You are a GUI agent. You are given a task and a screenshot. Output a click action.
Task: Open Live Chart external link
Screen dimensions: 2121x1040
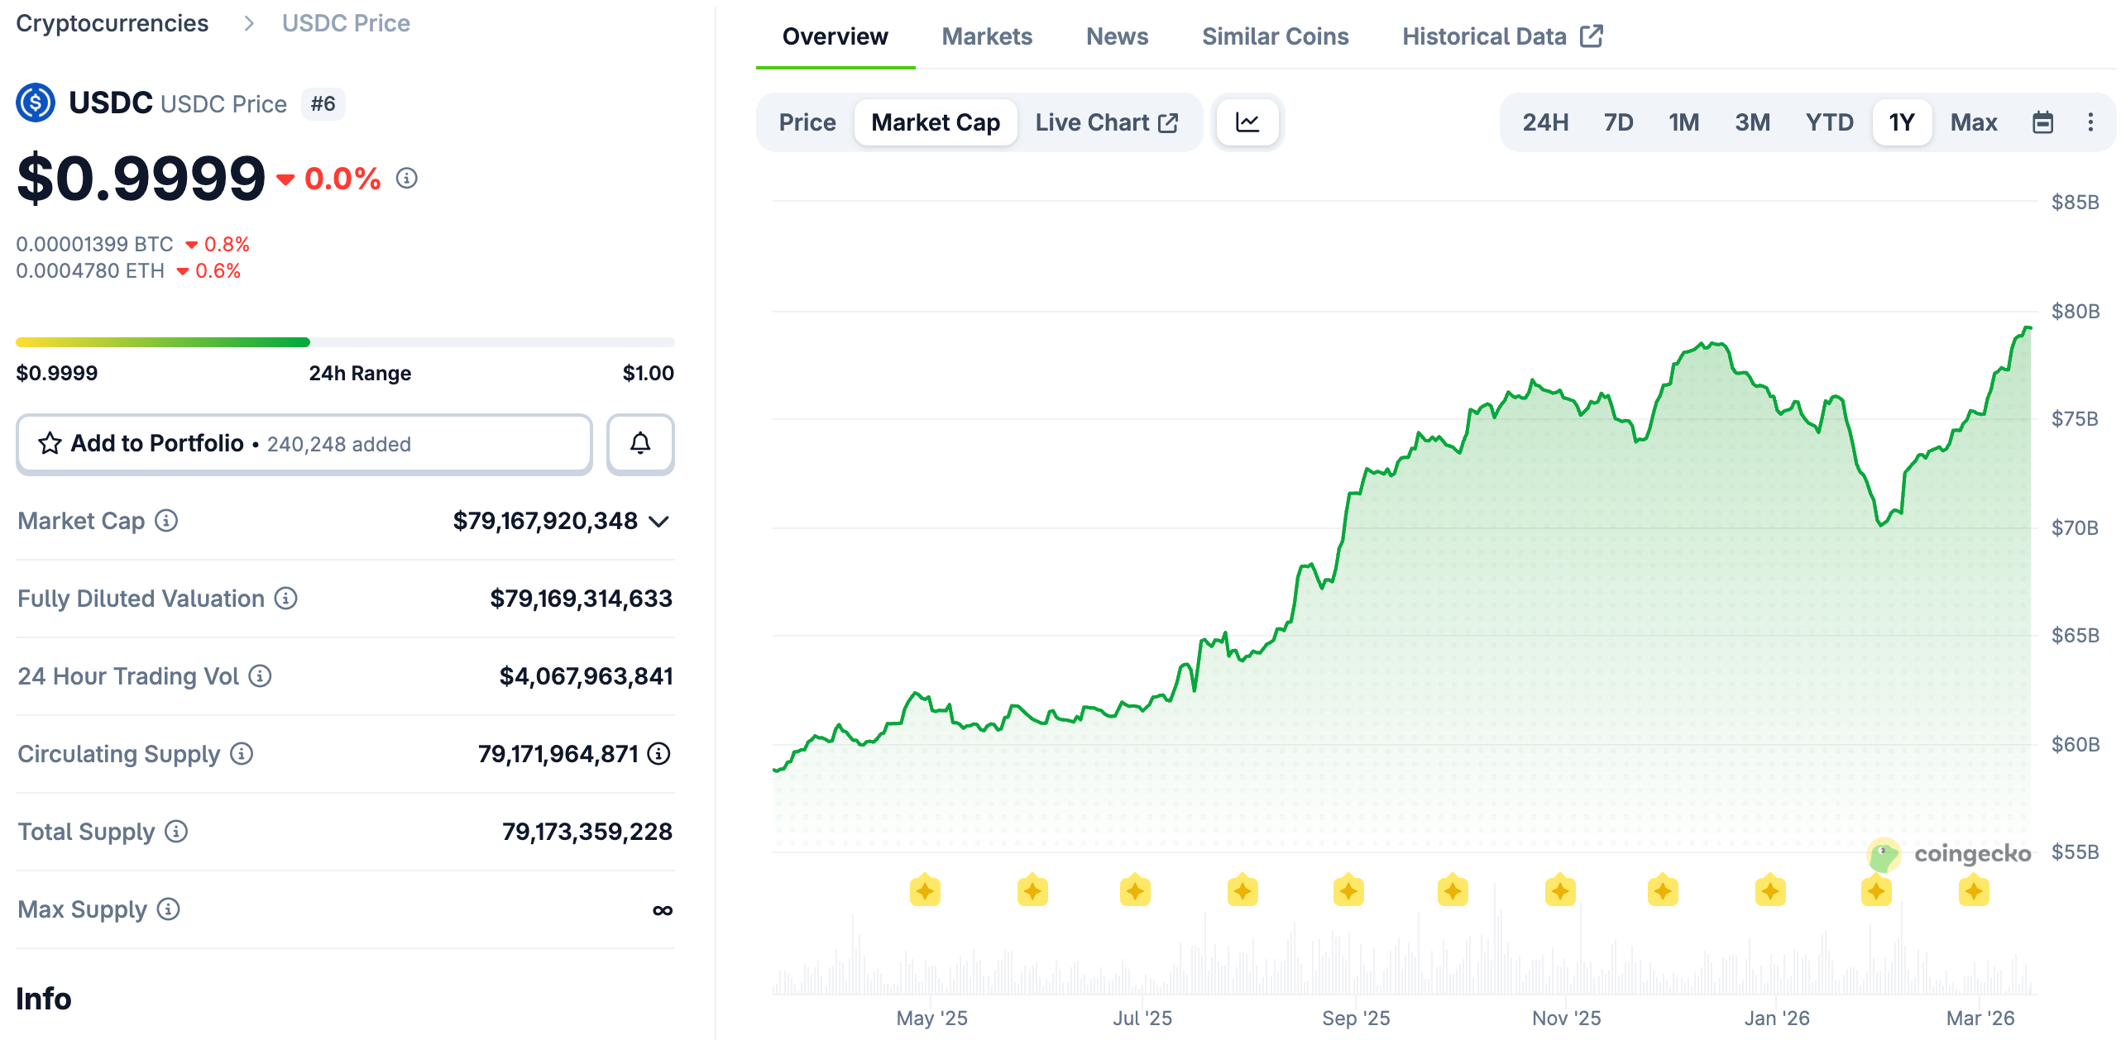[1106, 122]
